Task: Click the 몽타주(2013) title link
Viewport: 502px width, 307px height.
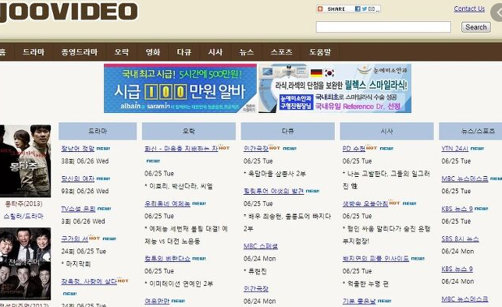Action: 23,203
